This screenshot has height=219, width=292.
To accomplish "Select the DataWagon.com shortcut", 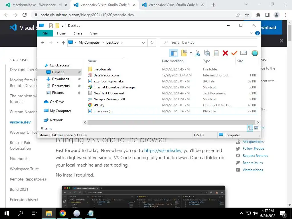I will click(106, 75).
